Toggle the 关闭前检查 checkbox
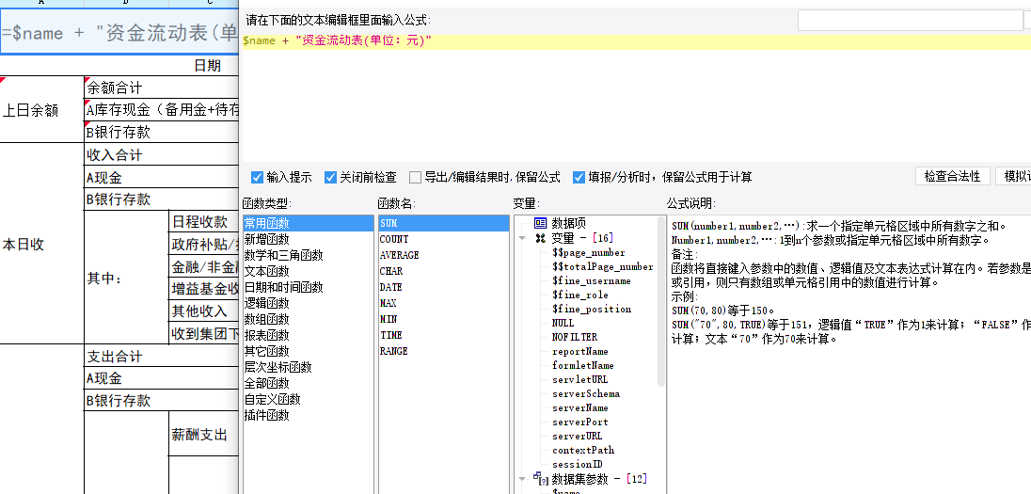 (330, 177)
